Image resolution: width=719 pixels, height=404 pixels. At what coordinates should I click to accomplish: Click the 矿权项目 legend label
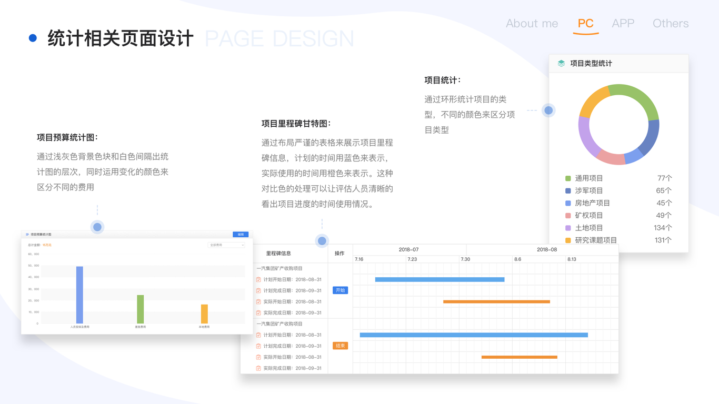[589, 215]
